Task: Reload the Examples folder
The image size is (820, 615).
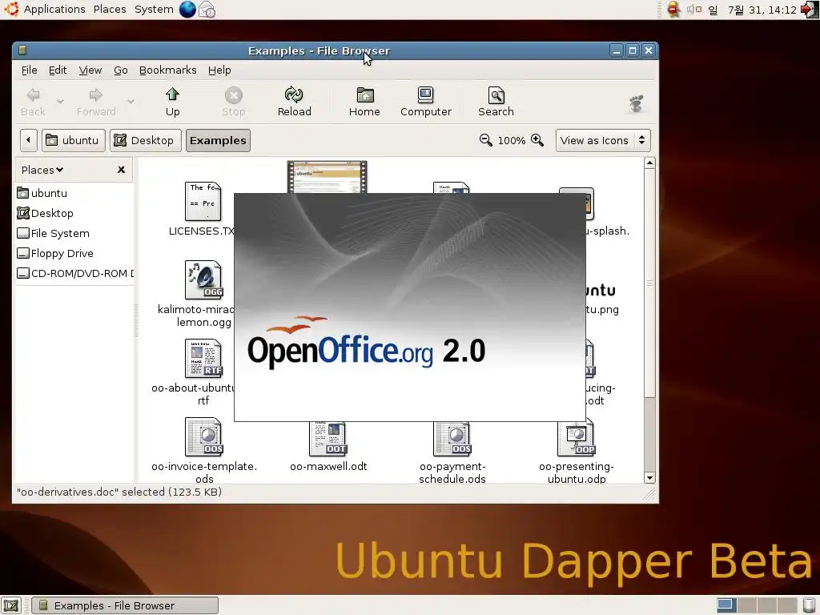Action: click(294, 102)
